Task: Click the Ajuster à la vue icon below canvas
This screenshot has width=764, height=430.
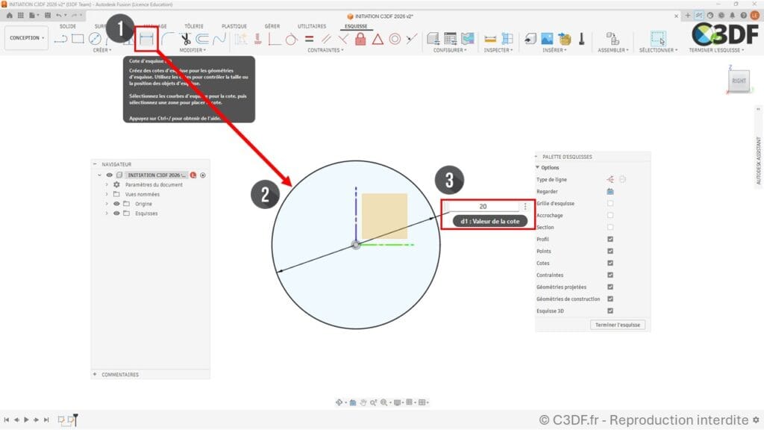Action: pos(383,402)
